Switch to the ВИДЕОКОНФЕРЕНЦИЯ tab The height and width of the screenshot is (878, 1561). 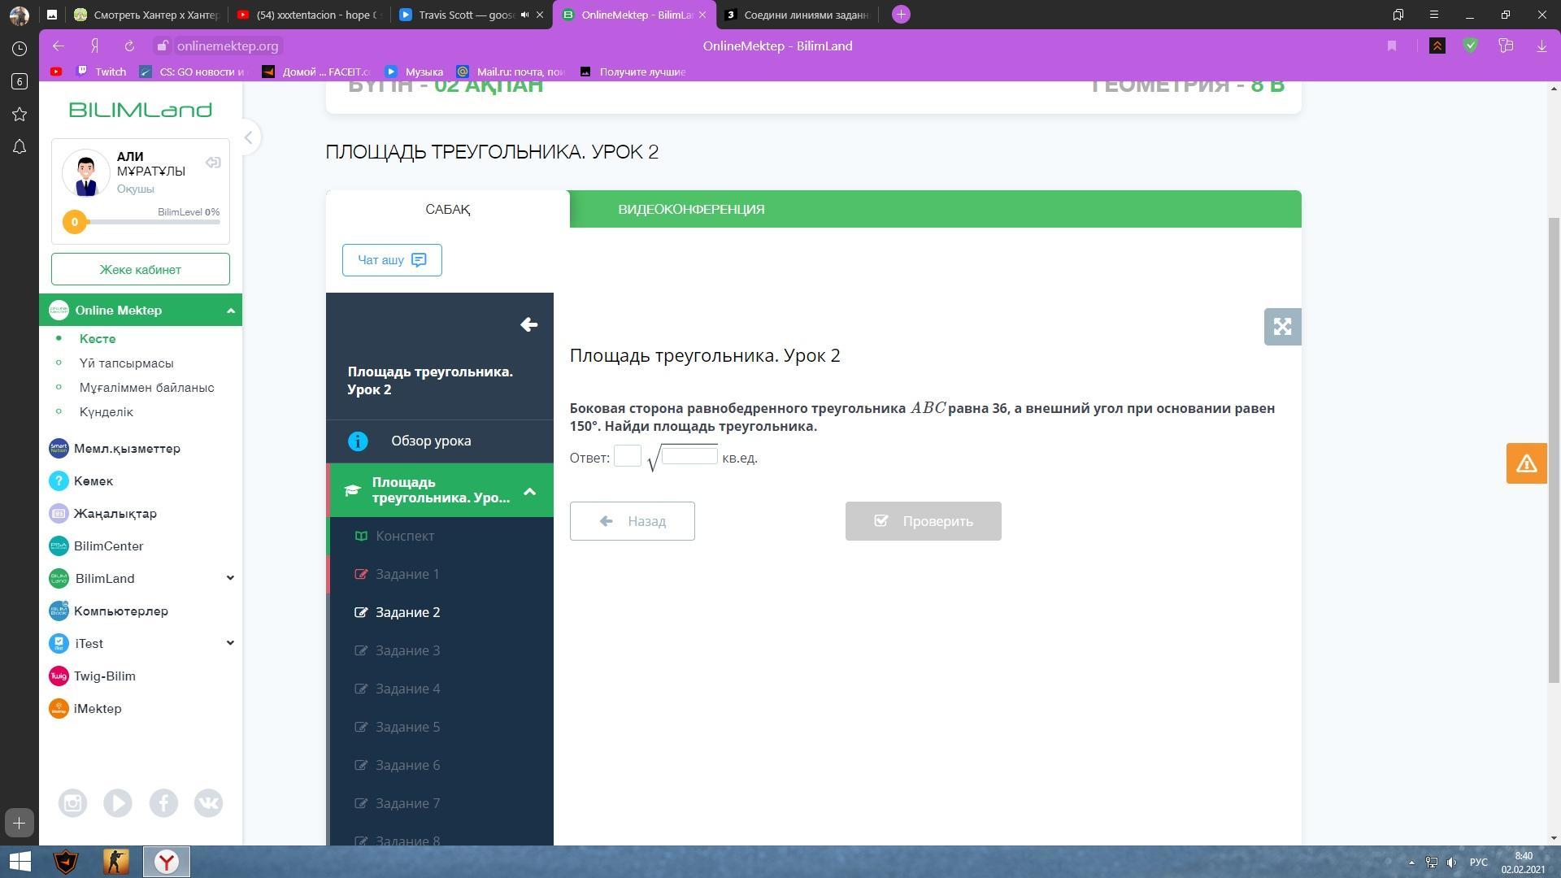pyautogui.click(x=691, y=210)
